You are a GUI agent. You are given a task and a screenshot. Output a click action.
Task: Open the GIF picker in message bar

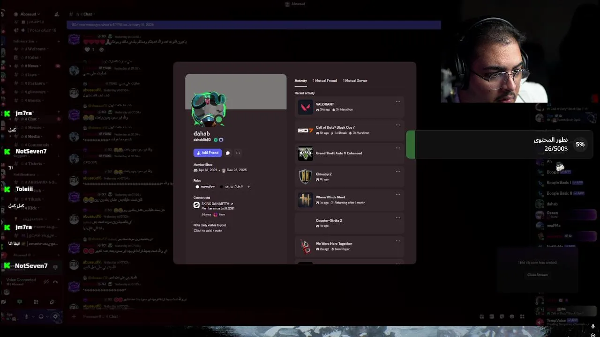492,316
